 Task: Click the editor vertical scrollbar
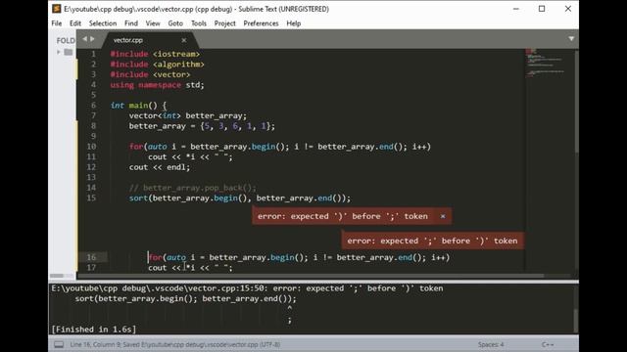(577, 102)
